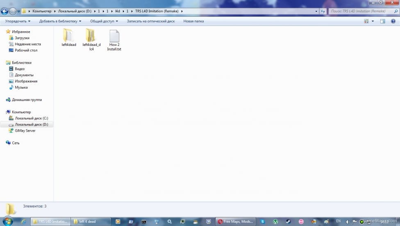This screenshot has height=226, width=400.
Task: Open the Добавить в библиотеку menu
Action: coord(60,21)
